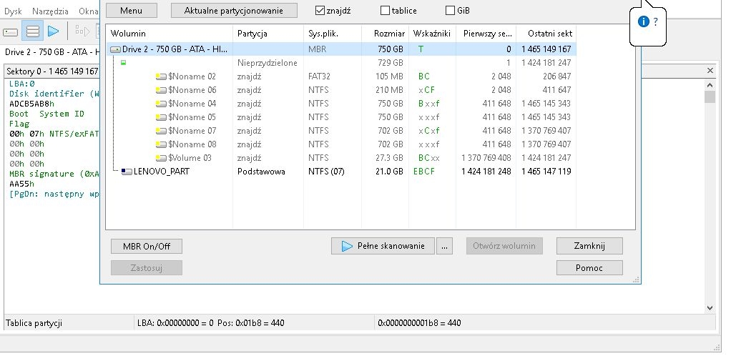Click the AA55h MBR signature value
This screenshot has height=356, width=731.
coord(22,184)
